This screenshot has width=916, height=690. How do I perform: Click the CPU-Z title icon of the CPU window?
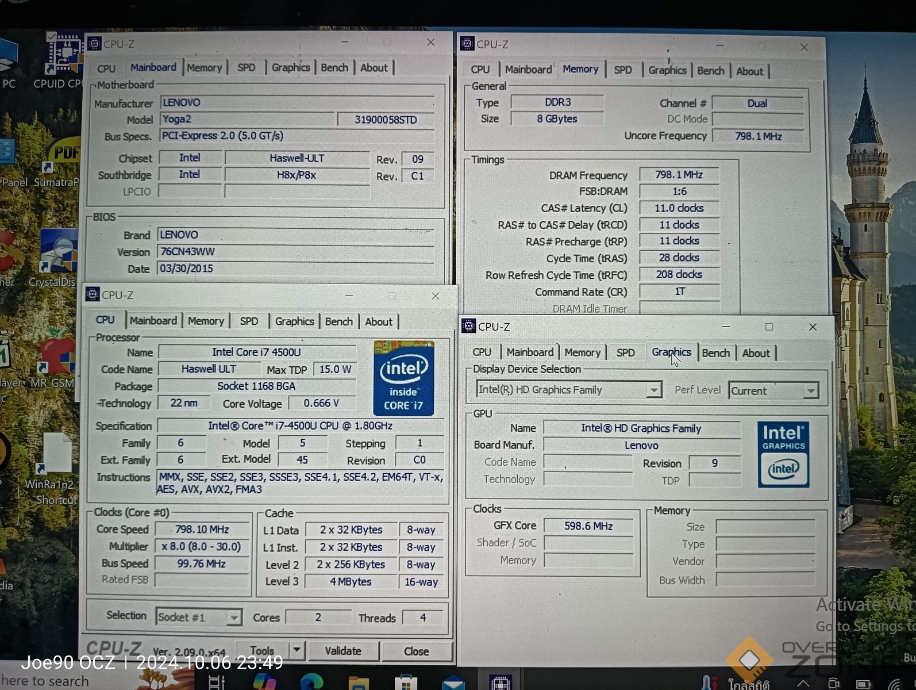point(93,294)
